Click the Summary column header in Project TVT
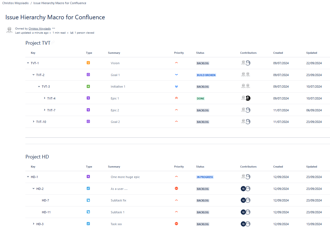 [114, 53]
